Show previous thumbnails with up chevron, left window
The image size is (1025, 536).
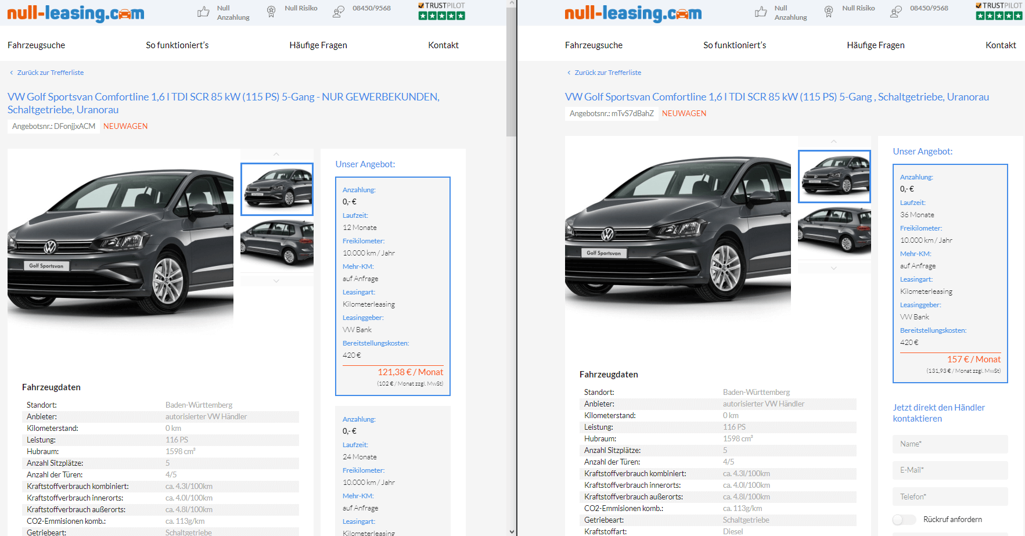(x=276, y=154)
